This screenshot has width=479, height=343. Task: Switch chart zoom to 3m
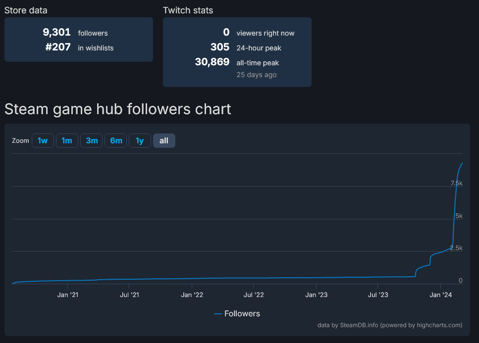pyautogui.click(x=92, y=141)
